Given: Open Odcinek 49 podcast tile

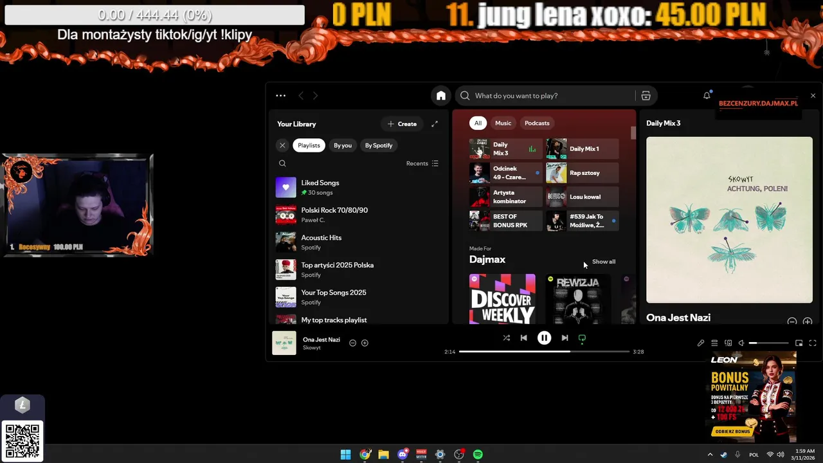Looking at the screenshot, I should tap(506, 172).
